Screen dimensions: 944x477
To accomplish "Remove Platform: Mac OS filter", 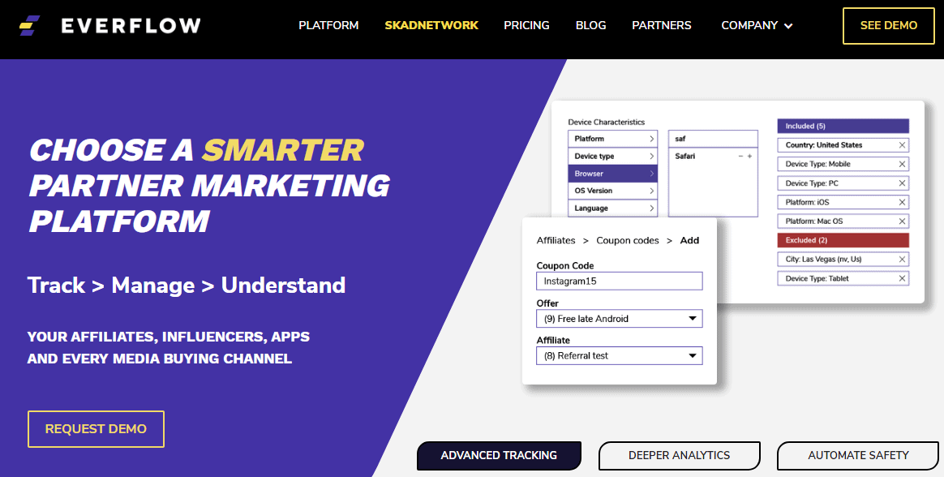I will tap(902, 221).
